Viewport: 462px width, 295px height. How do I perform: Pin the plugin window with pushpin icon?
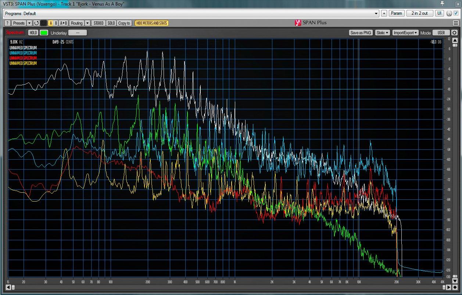(x=442, y=4)
